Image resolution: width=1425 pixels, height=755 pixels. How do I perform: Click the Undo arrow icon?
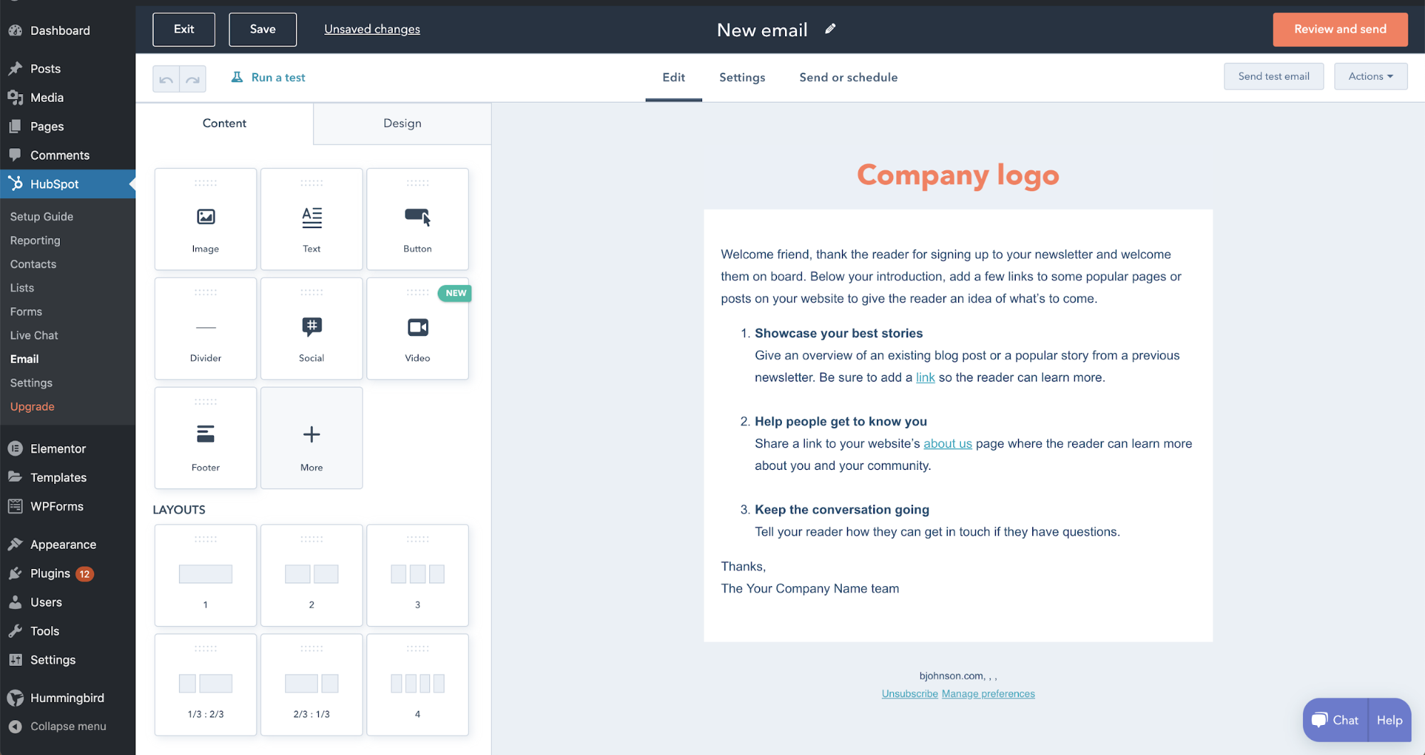coord(166,78)
